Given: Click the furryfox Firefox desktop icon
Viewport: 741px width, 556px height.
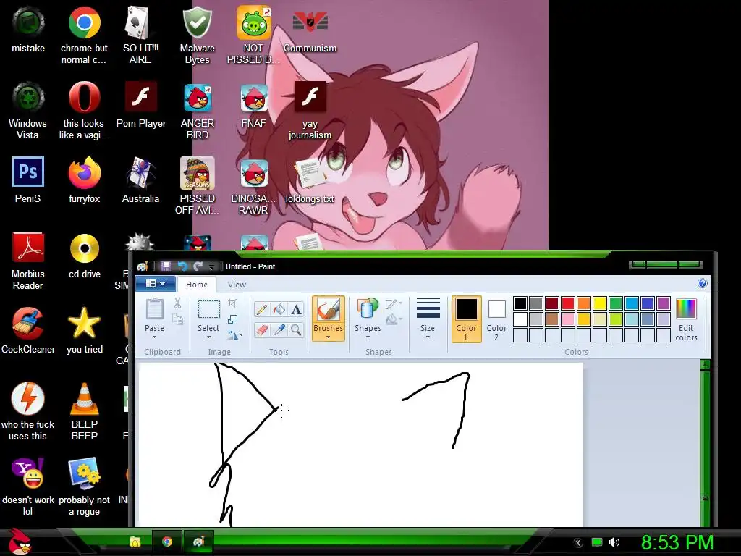Looking at the screenshot, I should click(x=84, y=180).
